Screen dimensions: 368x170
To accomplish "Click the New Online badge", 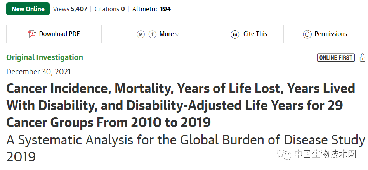I will point(28,9).
